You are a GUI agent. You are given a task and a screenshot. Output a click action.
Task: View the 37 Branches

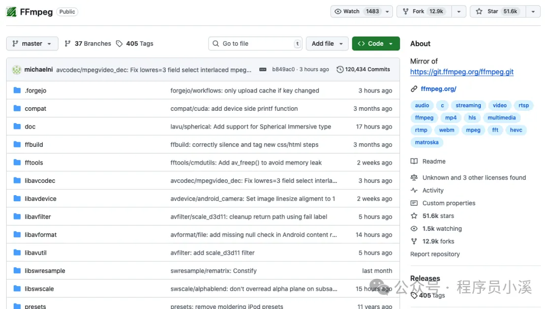point(88,43)
